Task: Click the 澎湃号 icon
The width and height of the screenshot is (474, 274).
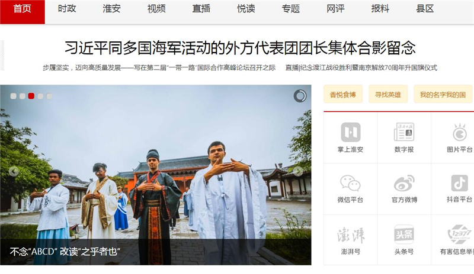Action: pos(351,235)
